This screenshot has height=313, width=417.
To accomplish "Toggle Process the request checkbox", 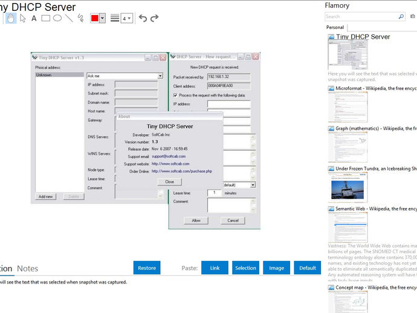I will pyautogui.click(x=175, y=95).
